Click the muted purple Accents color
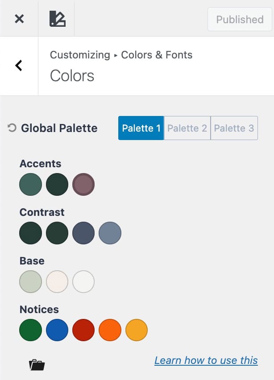Image resolution: width=274 pixels, height=380 pixels. pyautogui.click(x=83, y=184)
